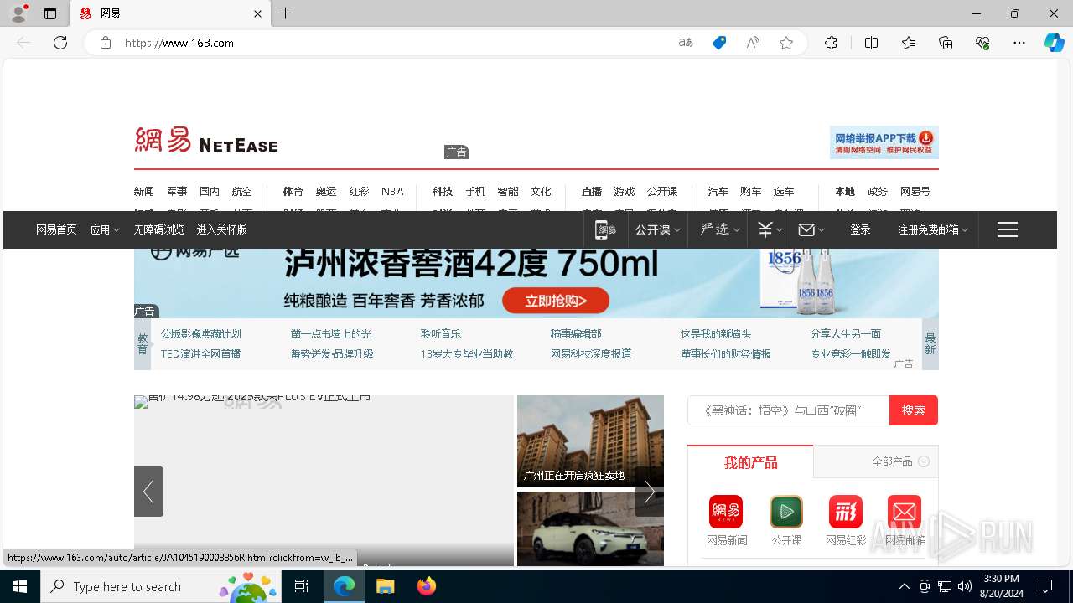Open 网易号 section link
Viewport: 1073px width, 603px height.
coord(915,192)
